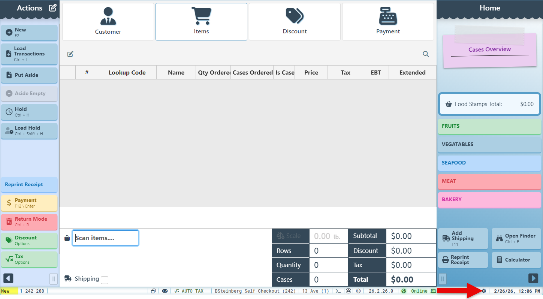Collapse Actions panel with left arrow
The image size is (543, 299).
pyautogui.click(x=8, y=278)
